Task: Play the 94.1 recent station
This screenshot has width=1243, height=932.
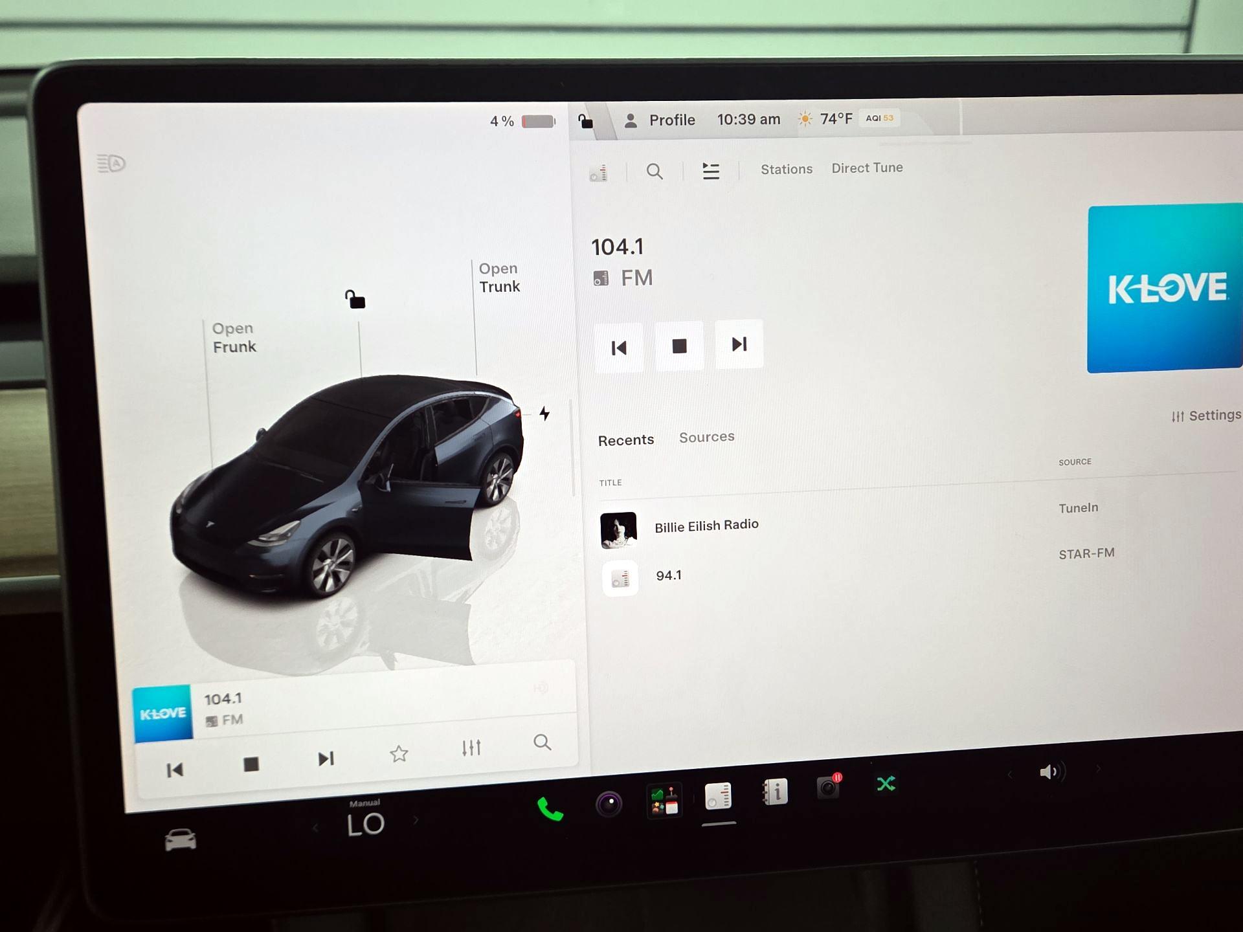Action: [669, 575]
